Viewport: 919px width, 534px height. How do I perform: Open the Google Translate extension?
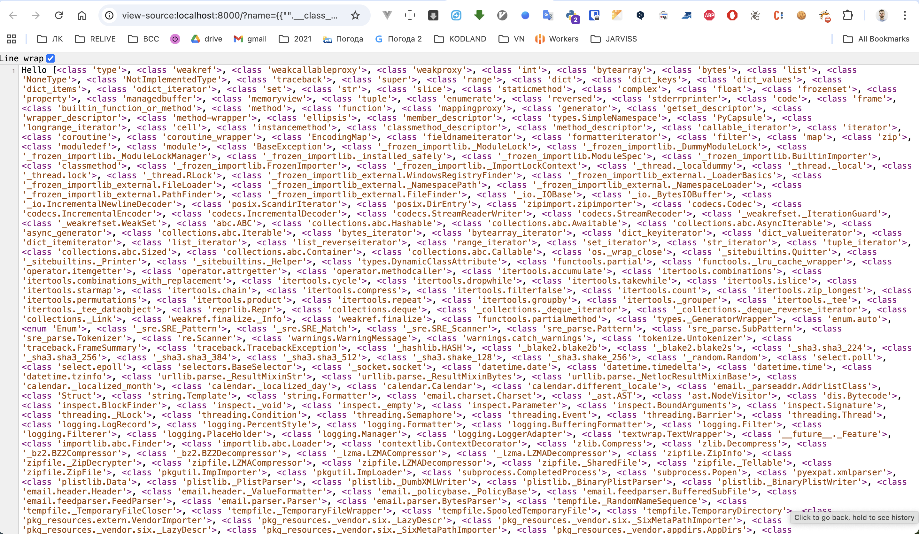coord(548,15)
